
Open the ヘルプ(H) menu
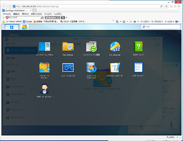pos(58,14)
